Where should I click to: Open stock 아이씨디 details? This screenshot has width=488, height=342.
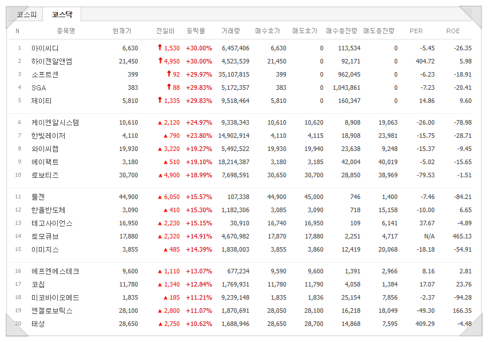(x=45, y=48)
